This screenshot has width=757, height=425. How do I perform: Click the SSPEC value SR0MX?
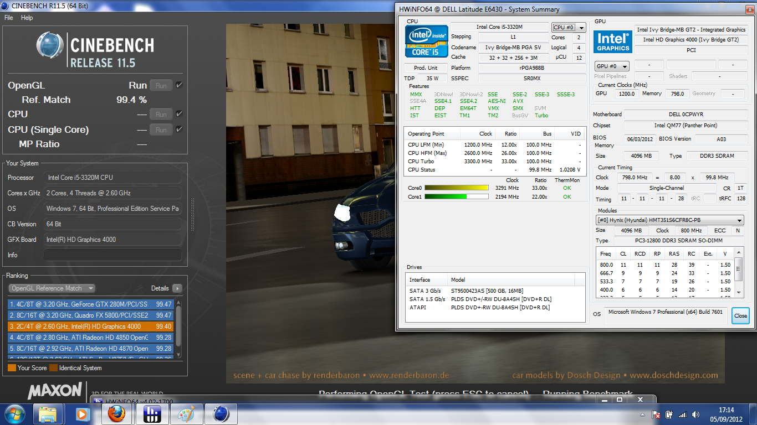coord(532,79)
